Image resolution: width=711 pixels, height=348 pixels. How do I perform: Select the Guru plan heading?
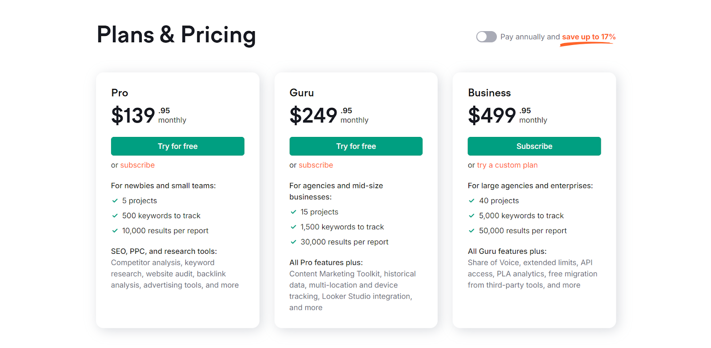pyautogui.click(x=302, y=93)
